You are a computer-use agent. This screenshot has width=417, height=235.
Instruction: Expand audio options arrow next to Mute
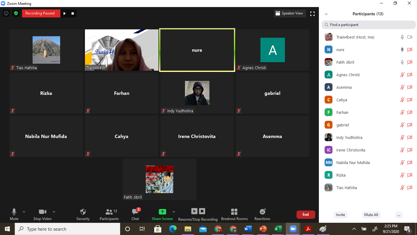[x=24, y=212]
